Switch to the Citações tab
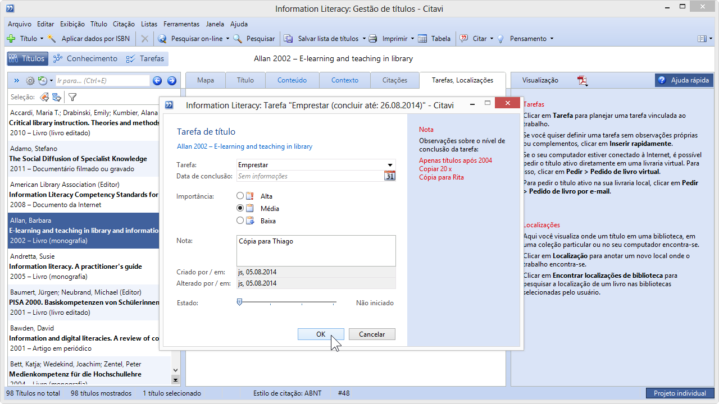719x404 pixels. click(395, 80)
